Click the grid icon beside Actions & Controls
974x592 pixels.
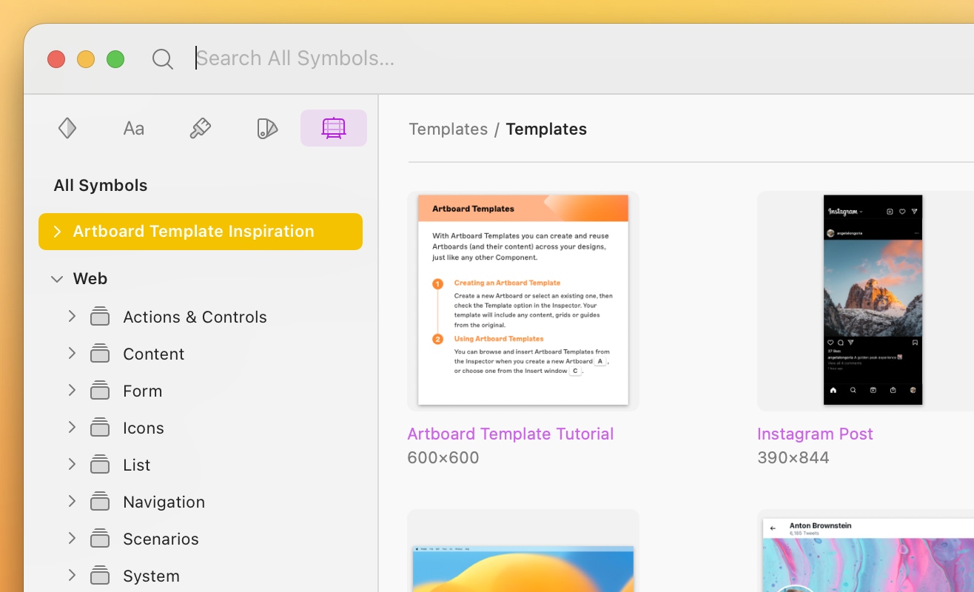tap(99, 316)
